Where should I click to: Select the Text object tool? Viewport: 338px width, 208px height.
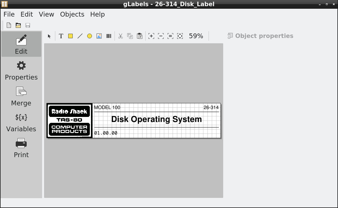61,36
